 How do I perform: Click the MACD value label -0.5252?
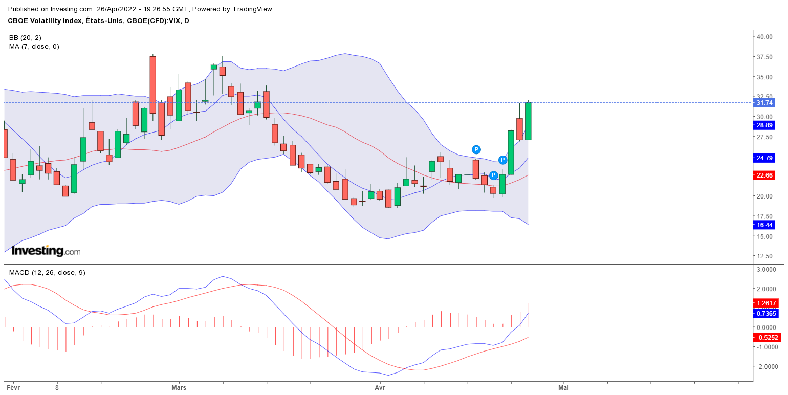[x=766, y=337]
